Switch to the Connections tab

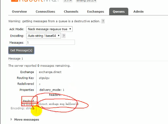45,11
